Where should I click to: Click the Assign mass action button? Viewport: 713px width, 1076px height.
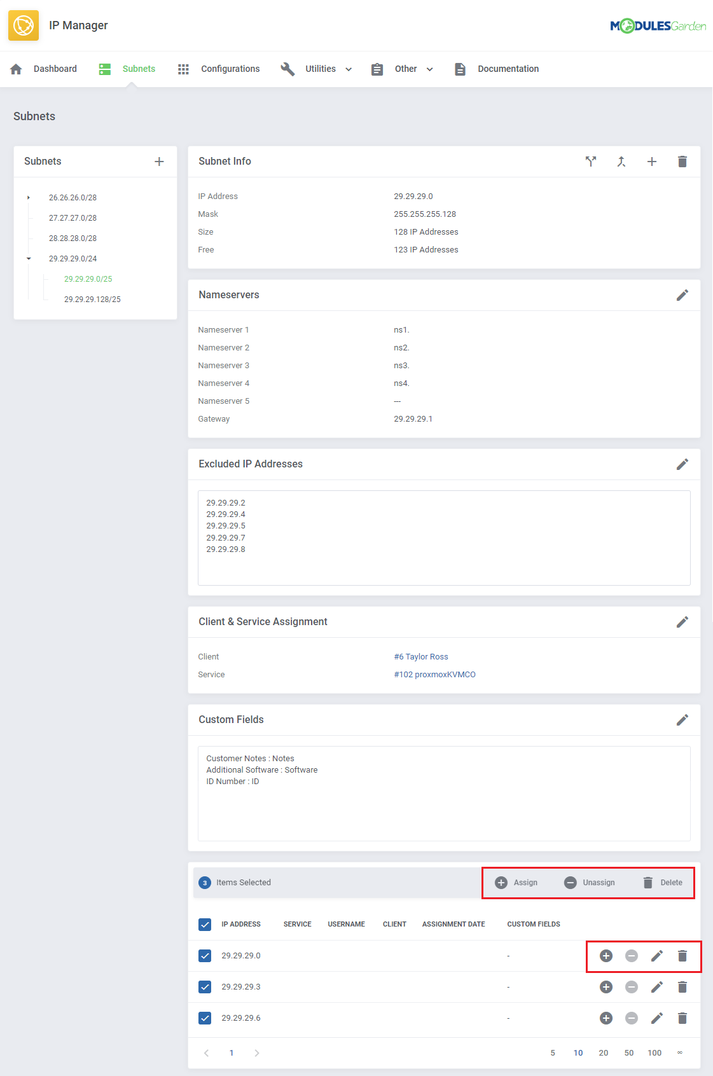point(516,883)
